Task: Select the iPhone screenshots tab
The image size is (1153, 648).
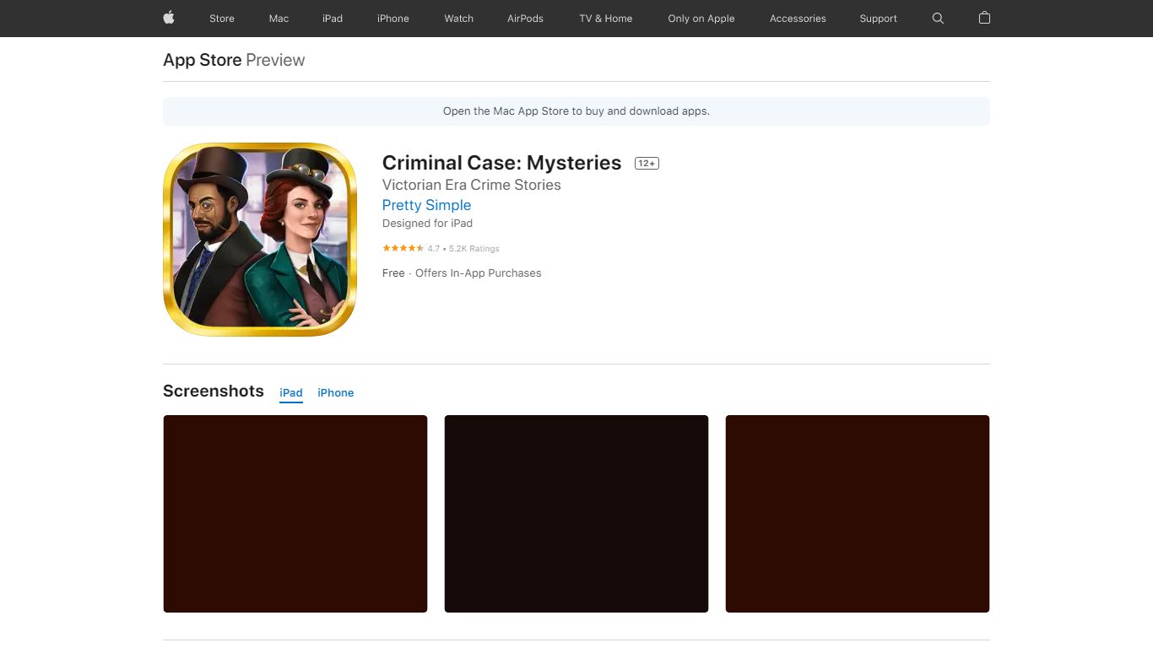Action: coord(336,393)
